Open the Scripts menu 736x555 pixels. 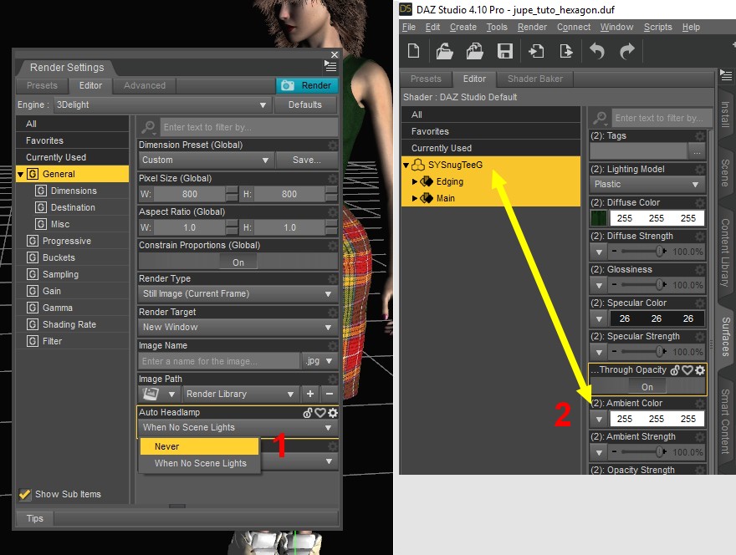coord(657,28)
